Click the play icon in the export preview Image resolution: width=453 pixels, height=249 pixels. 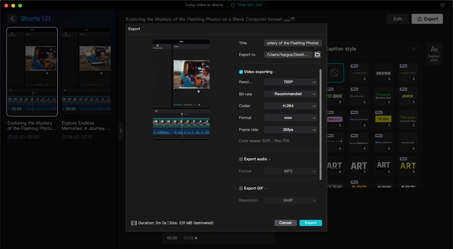199,105
